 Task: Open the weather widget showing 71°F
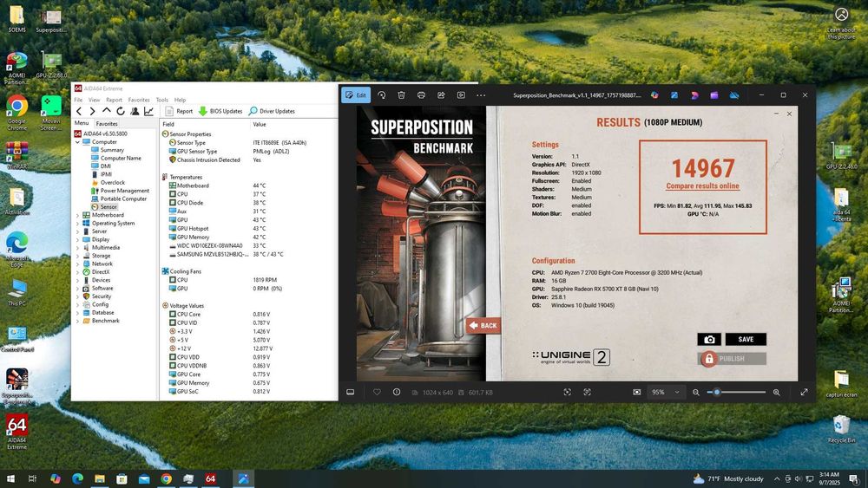point(728,478)
